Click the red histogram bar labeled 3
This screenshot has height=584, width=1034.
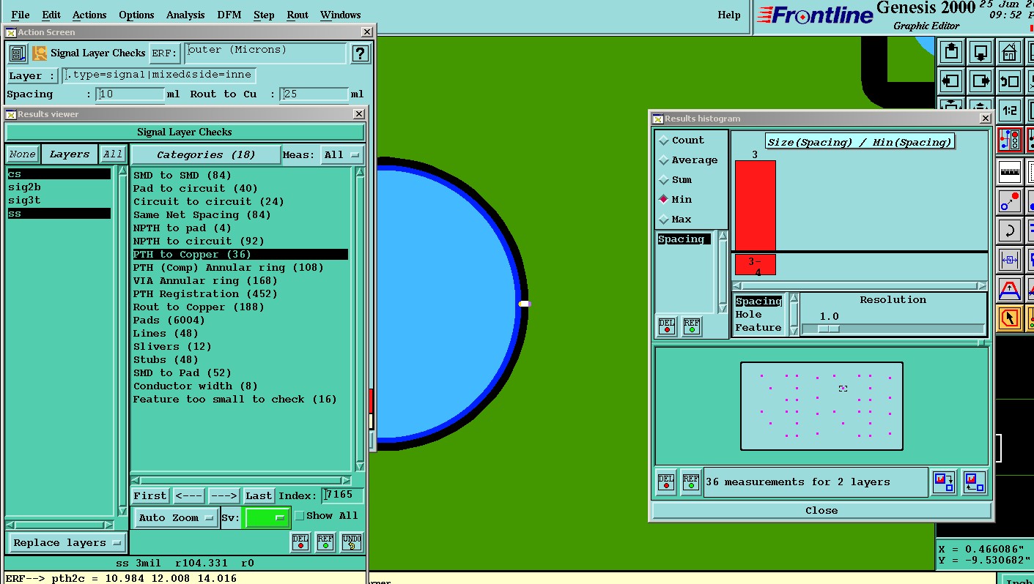(755, 206)
